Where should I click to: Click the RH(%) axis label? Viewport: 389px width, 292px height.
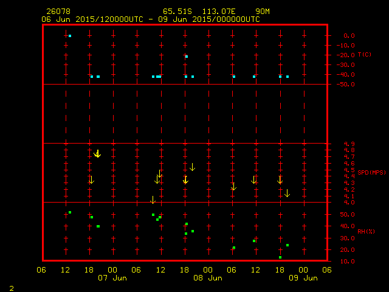coord(366,232)
